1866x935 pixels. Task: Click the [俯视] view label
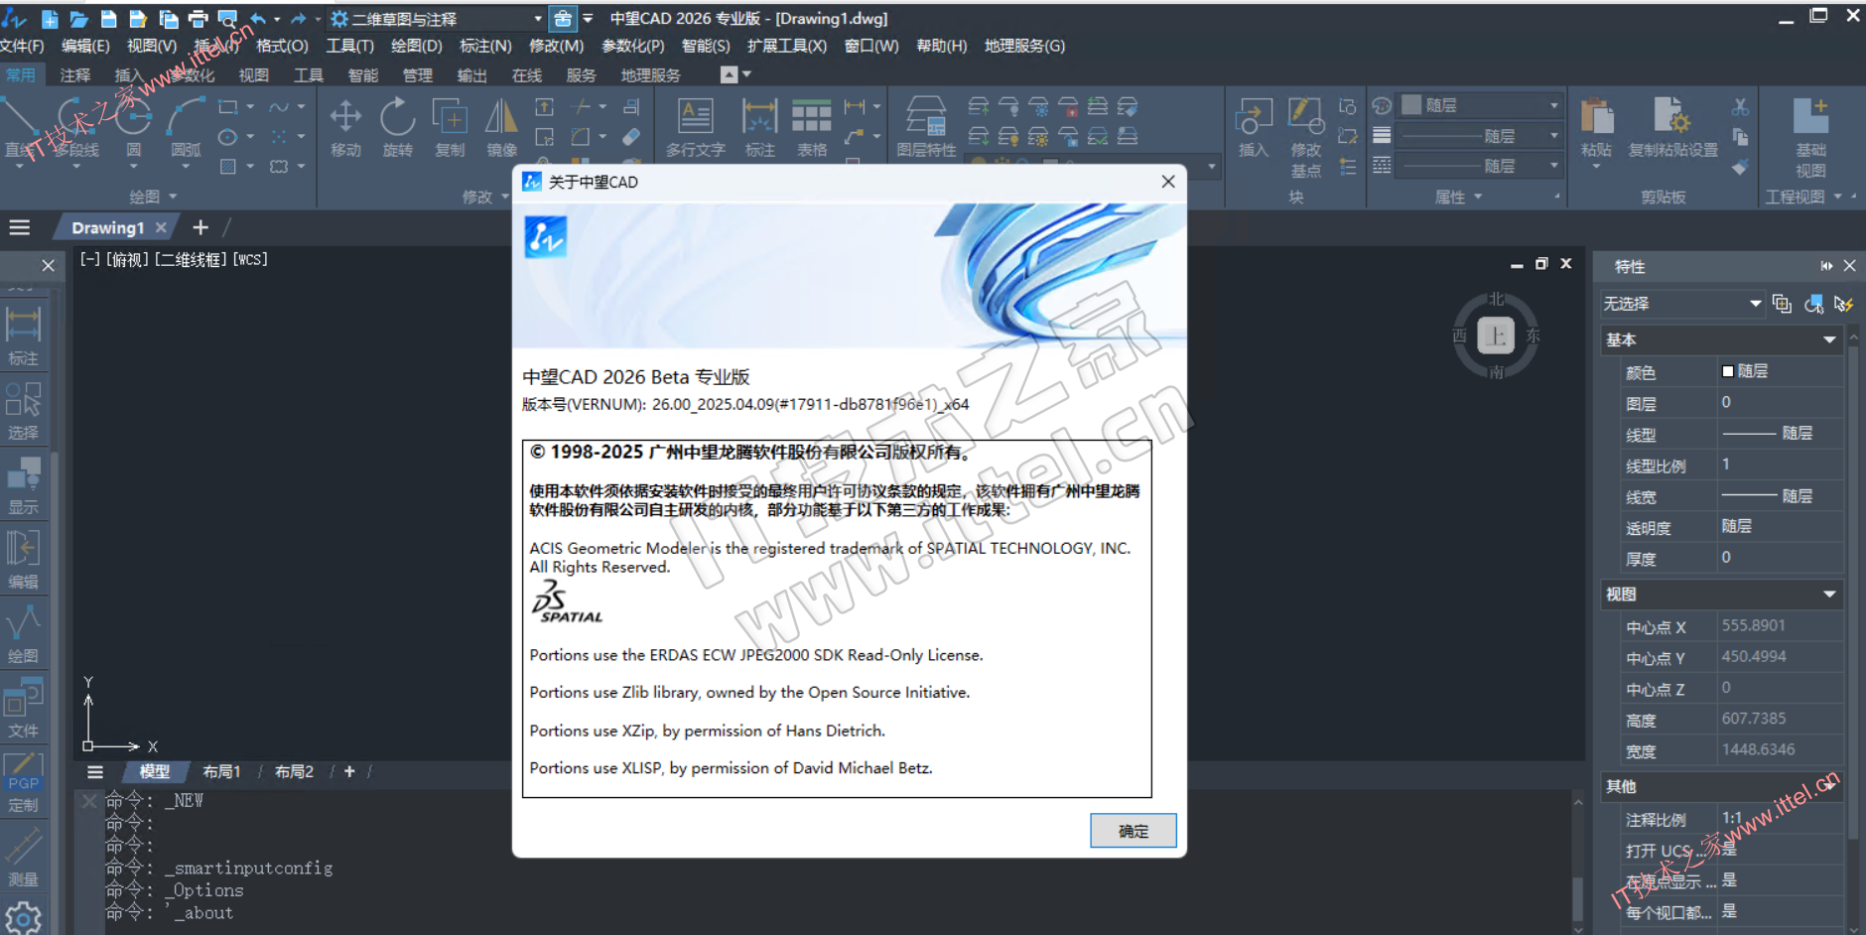[128, 259]
